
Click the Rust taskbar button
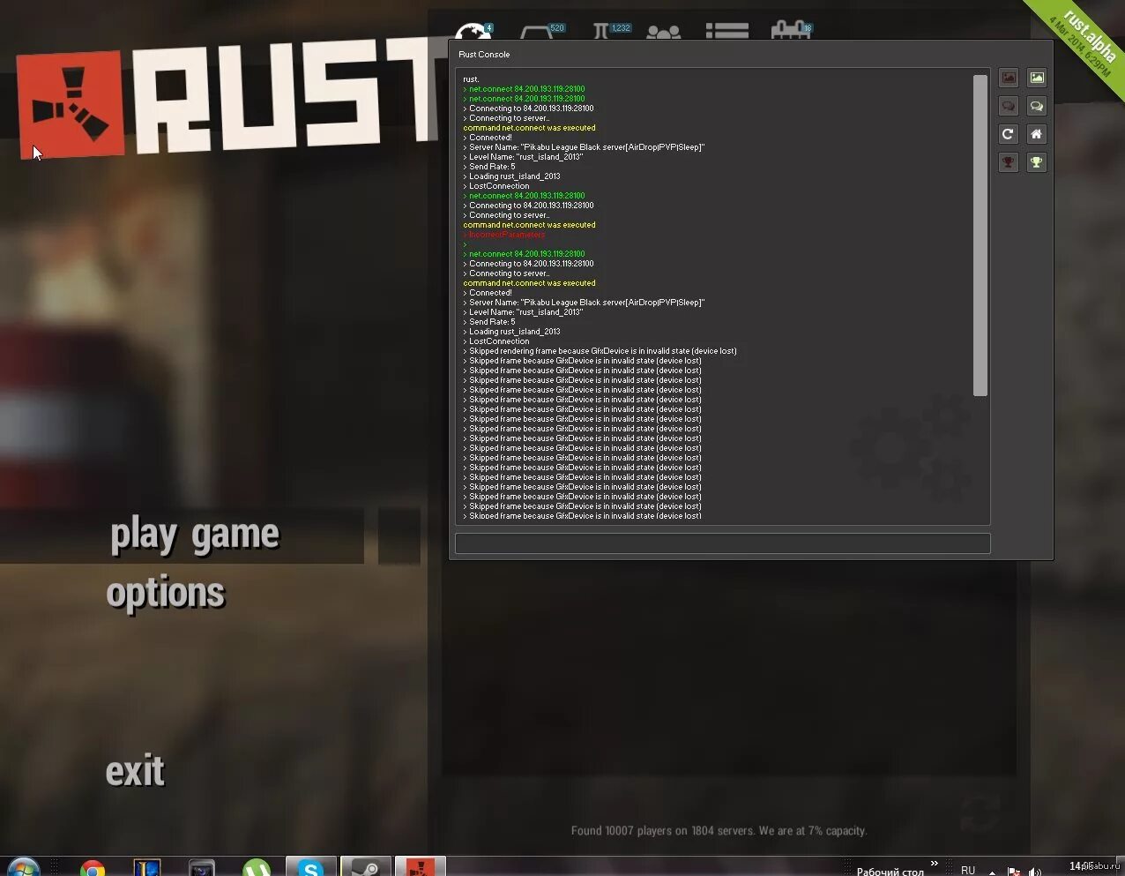(420, 867)
